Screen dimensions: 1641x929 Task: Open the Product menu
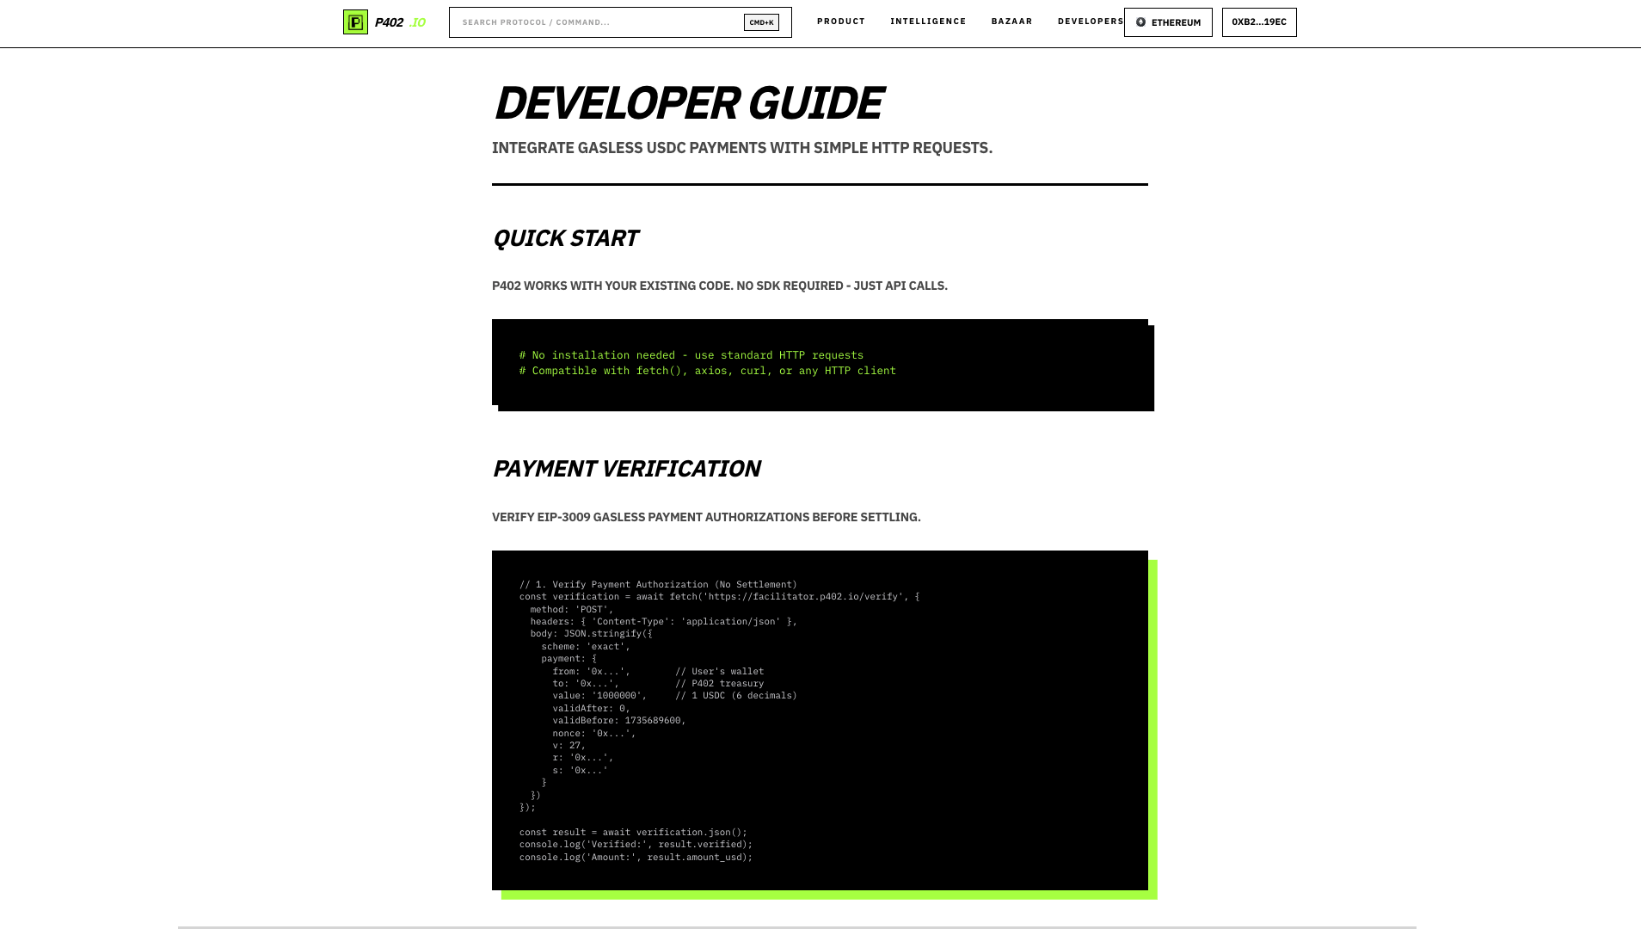point(840,21)
